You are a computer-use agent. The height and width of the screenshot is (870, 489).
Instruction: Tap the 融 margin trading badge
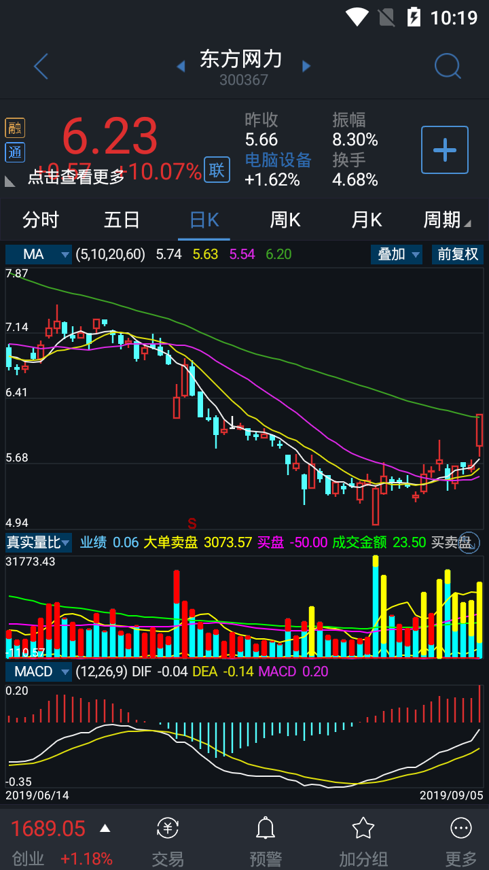pos(14,128)
